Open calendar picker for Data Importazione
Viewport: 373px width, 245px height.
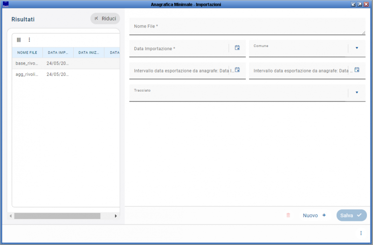click(x=237, y=48)
